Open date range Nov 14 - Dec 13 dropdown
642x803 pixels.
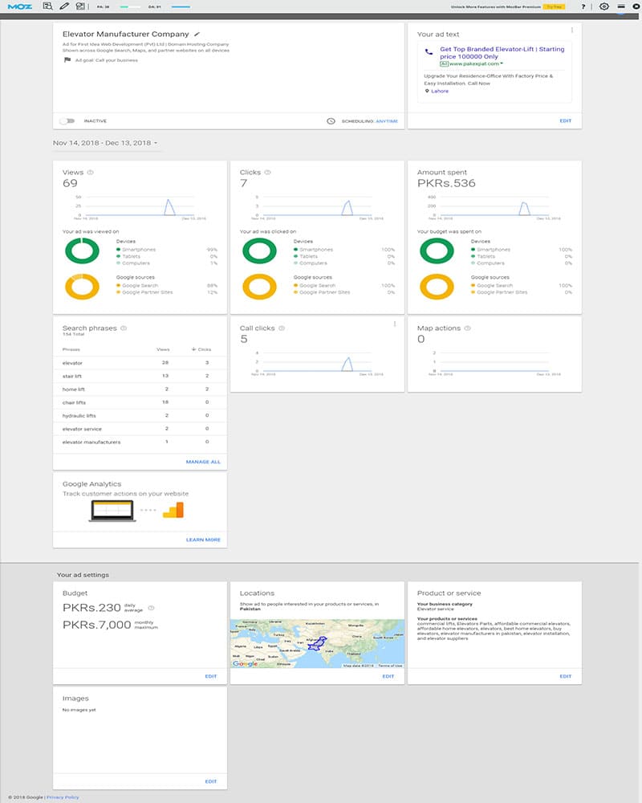click(x=105, y=143)
